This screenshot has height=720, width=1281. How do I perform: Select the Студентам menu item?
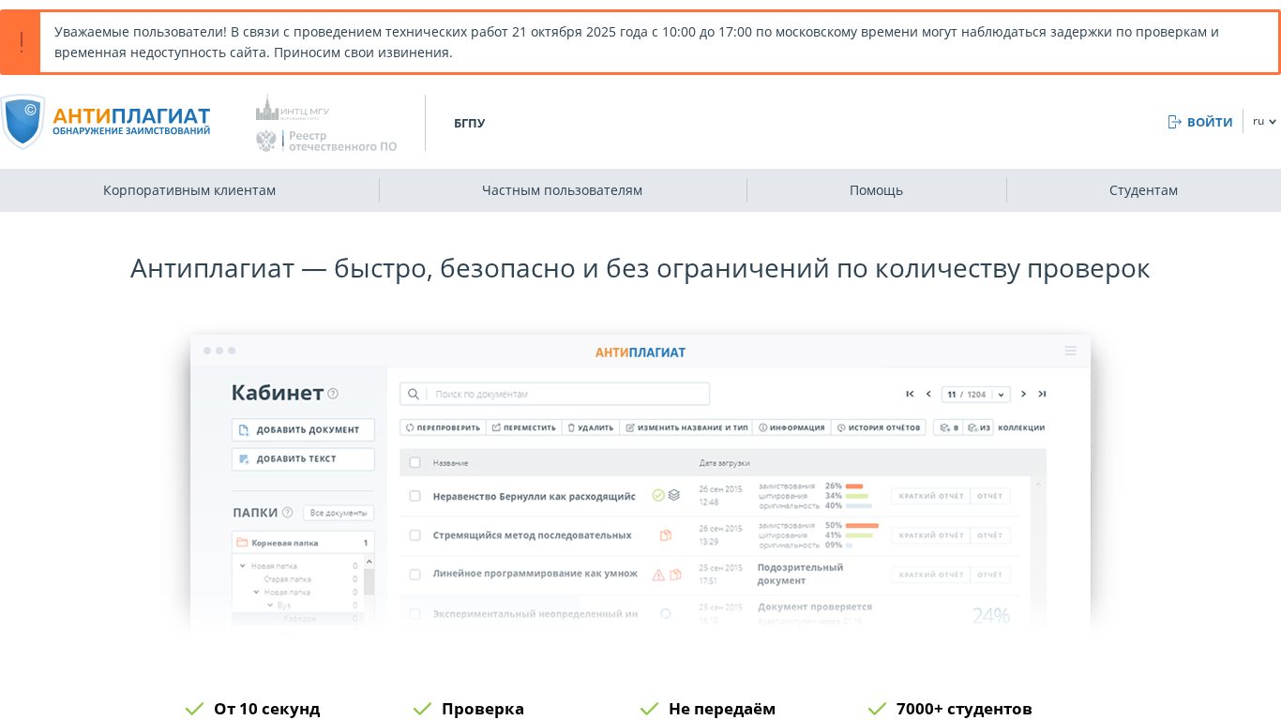point(1143,190)
